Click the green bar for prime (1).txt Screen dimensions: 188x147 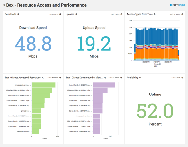tap(36, 111)
